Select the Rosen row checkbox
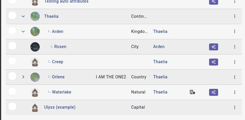Viewport: 245px width, 120px height. tap(12, 46)
